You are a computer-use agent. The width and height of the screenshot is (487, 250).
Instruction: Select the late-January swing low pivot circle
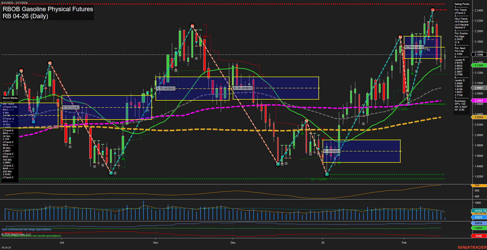(x=327, y=174)
